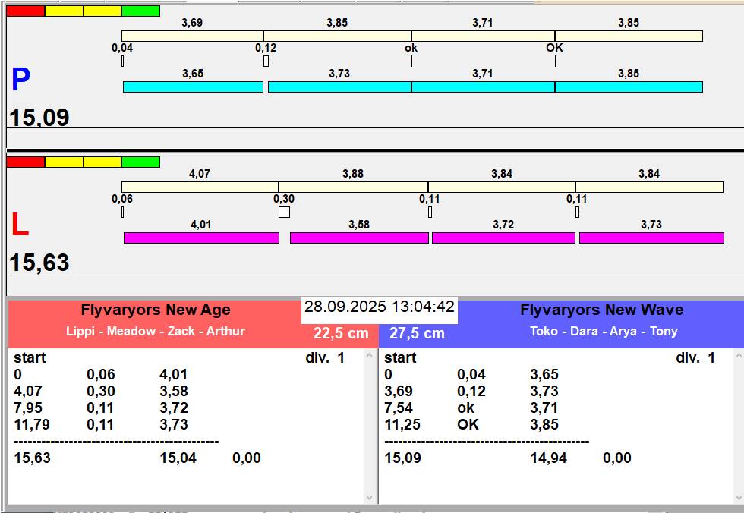Image resolution: width=744 pixels, height=513 pixels.
Task: Select the magenta 4,01 run bar
Action: 201,238
